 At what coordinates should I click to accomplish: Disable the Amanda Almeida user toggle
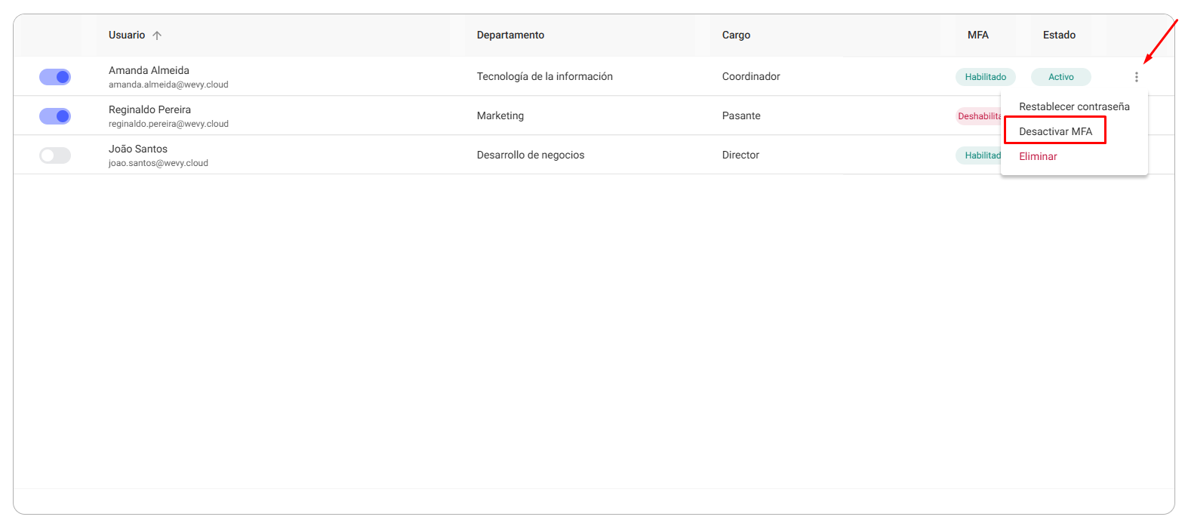pyautogui.click(x=55, y=77)
